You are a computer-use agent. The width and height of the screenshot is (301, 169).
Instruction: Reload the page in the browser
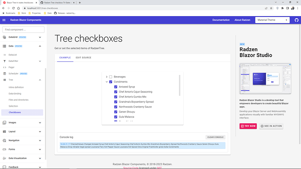point(14,8)
